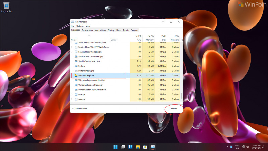Launch Microsoft Store from the taskbar
The width and height of the screenshot is (268, 151).
tap(145, 147)
